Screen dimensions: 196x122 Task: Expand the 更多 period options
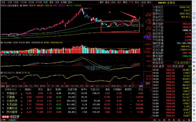click(x=71, y=2)
